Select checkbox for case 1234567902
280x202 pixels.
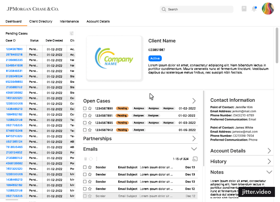coord(85,130)
